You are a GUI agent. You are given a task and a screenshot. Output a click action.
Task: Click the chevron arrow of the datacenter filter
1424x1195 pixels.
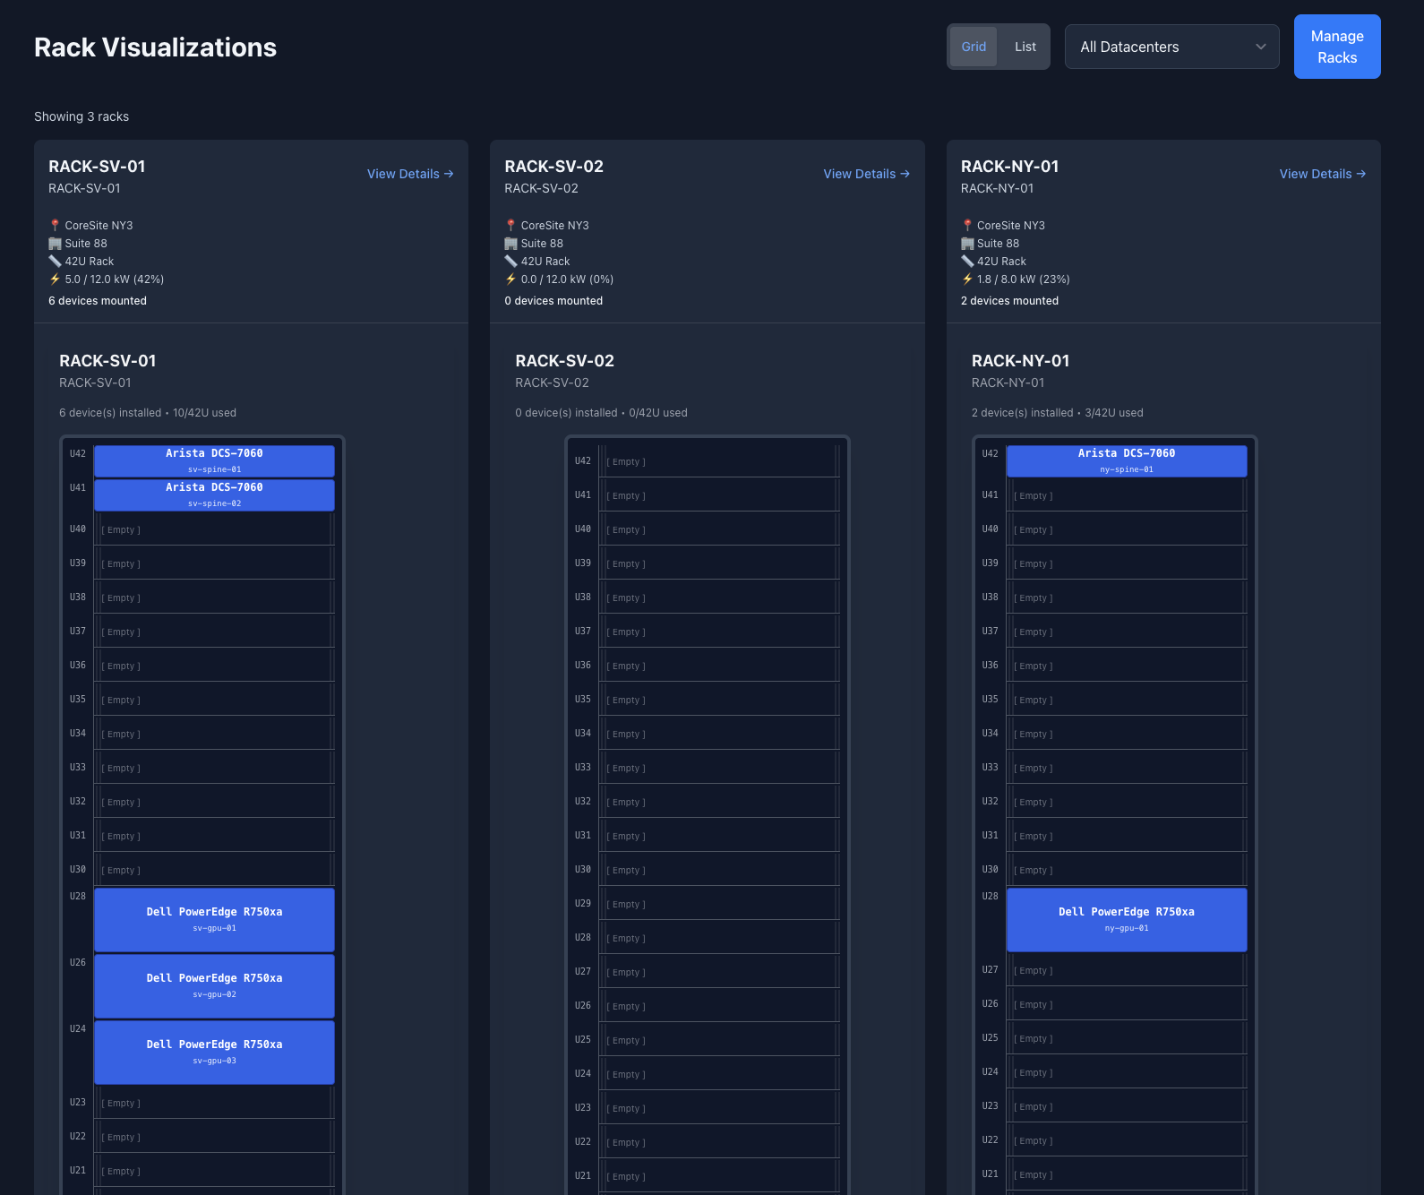[x=1260, y=47]
